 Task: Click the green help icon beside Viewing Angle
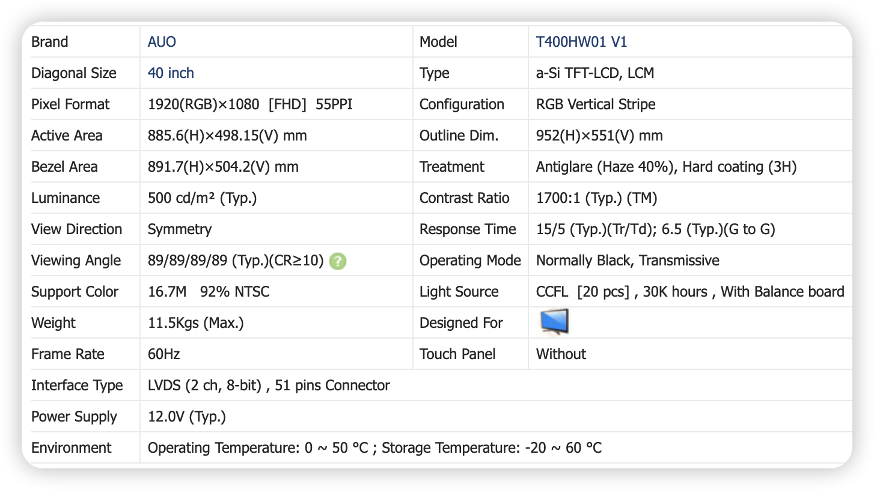click(x=338, y=261)
